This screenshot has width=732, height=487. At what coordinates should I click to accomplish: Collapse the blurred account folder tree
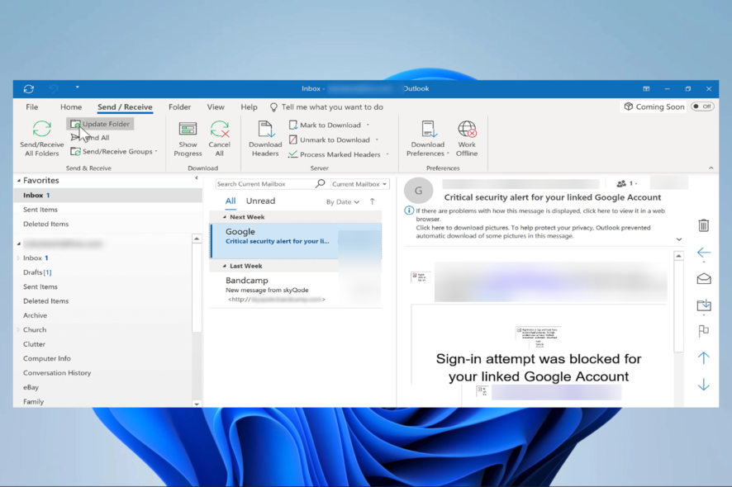click(19, 243)
